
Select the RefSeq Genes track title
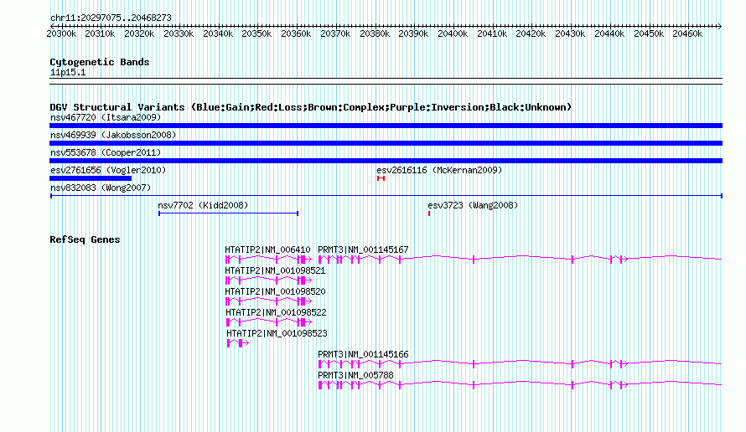pos(85,239)
